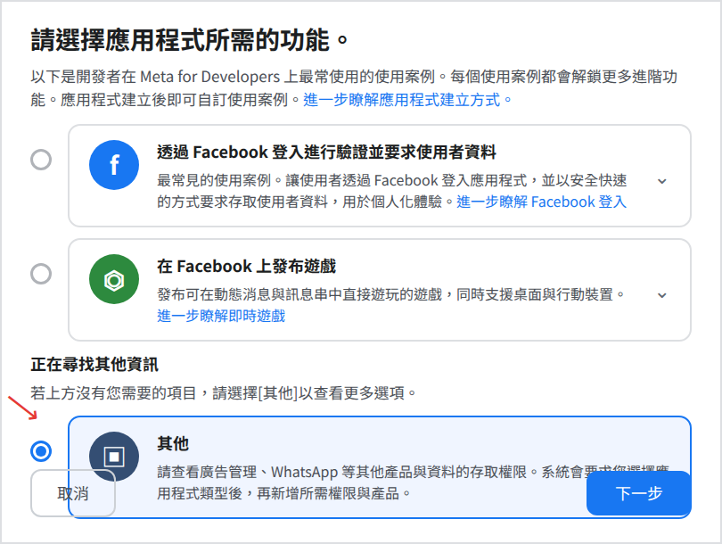Click the 在 Facebook 上發布遊戲 card title

[x=246, y=267]
